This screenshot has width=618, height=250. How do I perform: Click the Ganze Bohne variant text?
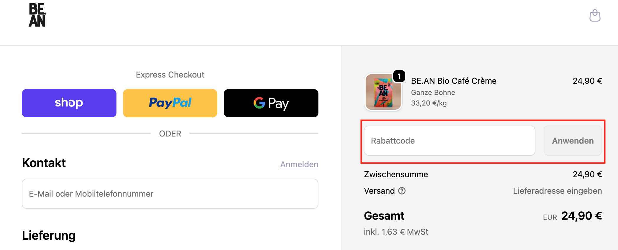(x=433, y=93)
